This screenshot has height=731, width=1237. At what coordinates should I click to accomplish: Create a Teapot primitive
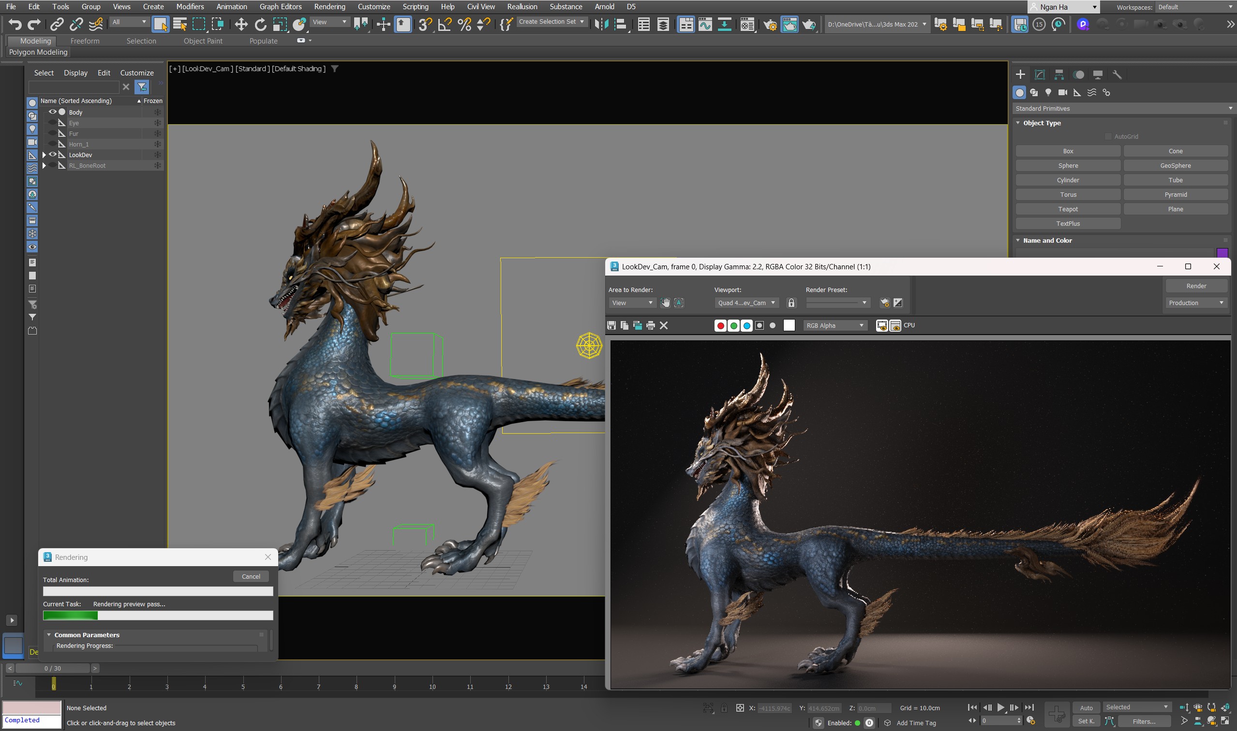point(1068,209)
